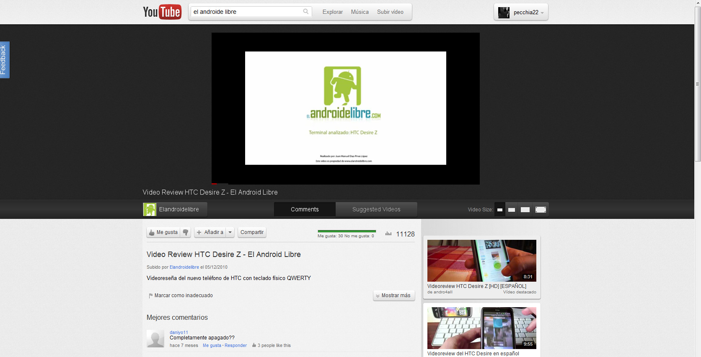This screenshot has width=701, height=357.
Task: Switch to the Suggested Videos tab
Action: coord(376,209)
